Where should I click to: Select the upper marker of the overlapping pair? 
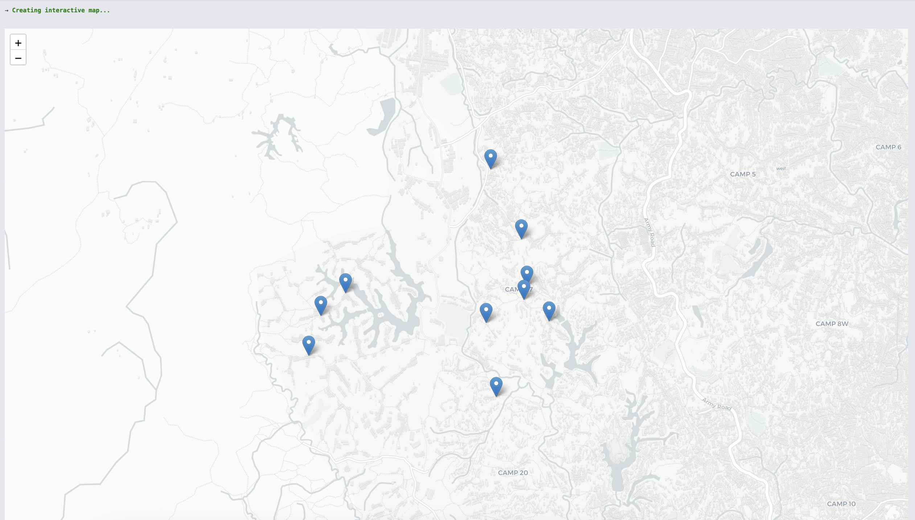[527, 273]
